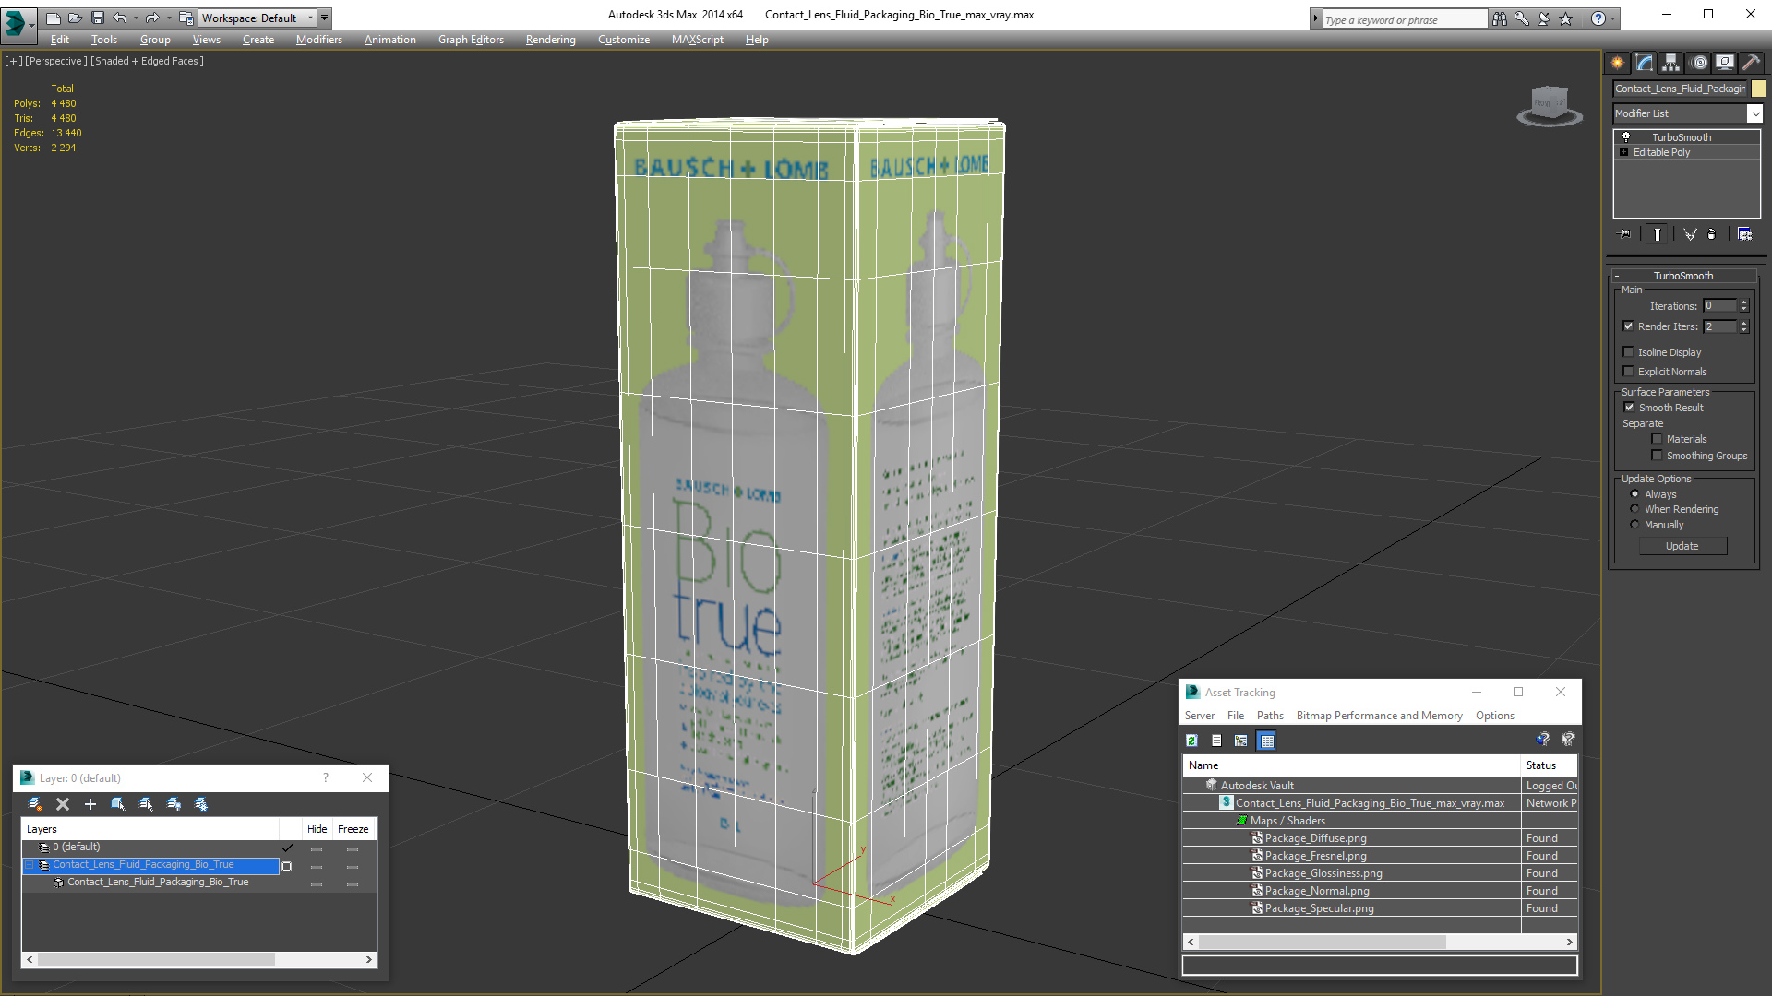Click Hide/Unhide All Layers icon
Image resolution: width=1772 pixels, height=996 pixels.
[174, 804]
